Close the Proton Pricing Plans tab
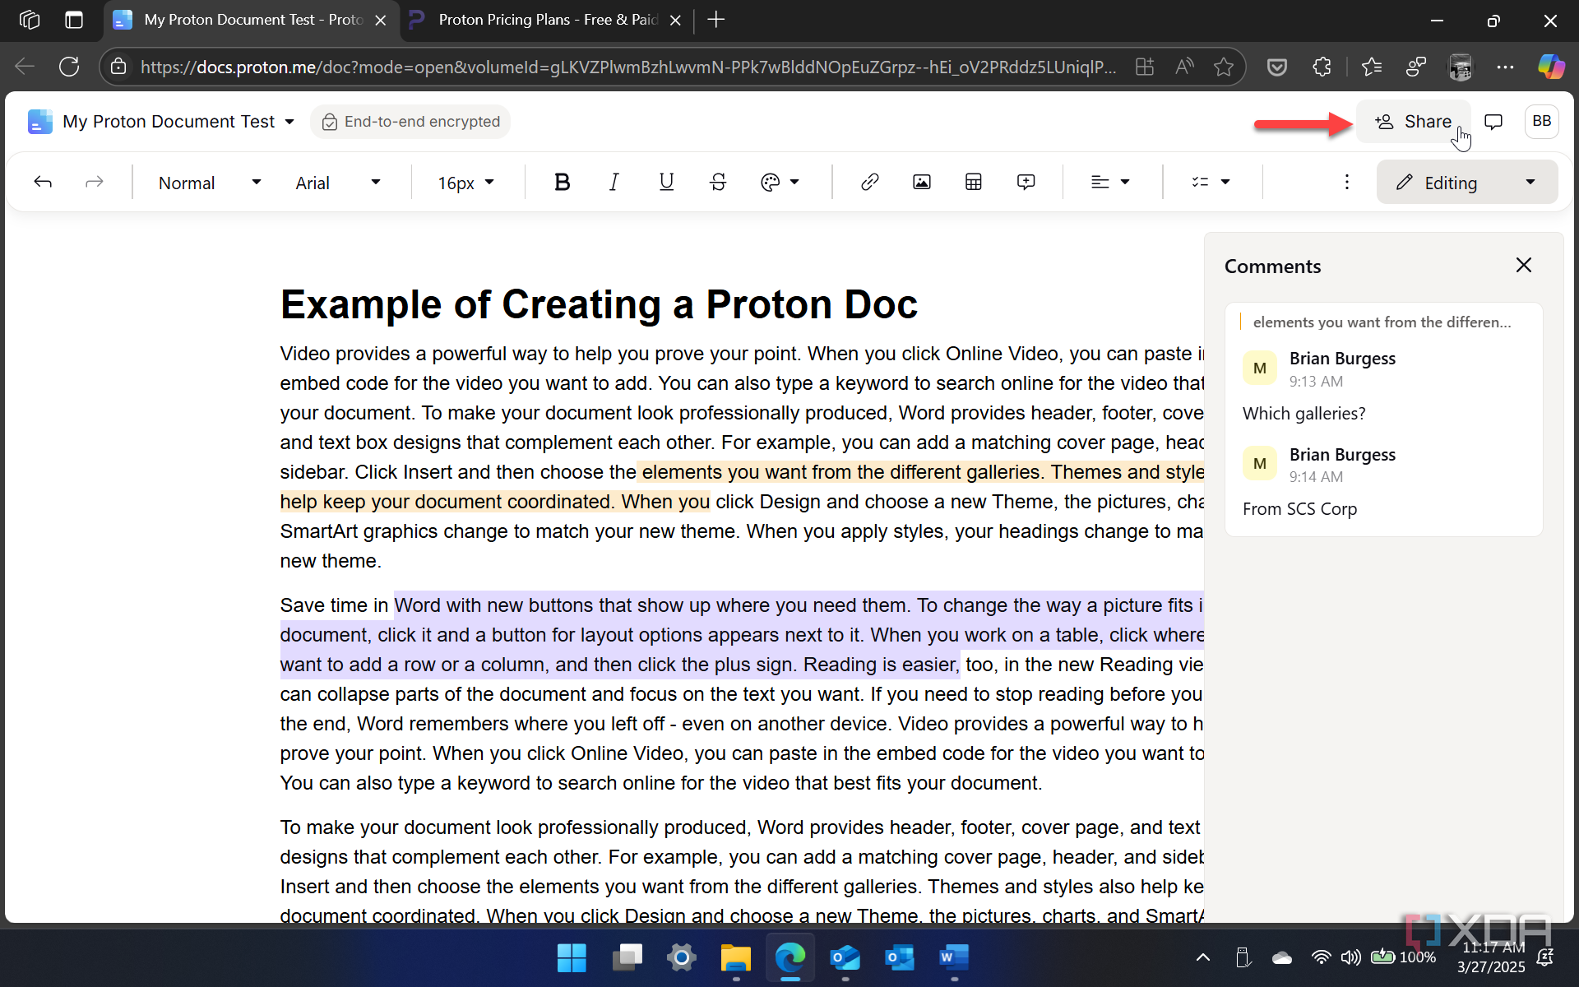The width and height of the screenshot is (1579, 987). 675,20
